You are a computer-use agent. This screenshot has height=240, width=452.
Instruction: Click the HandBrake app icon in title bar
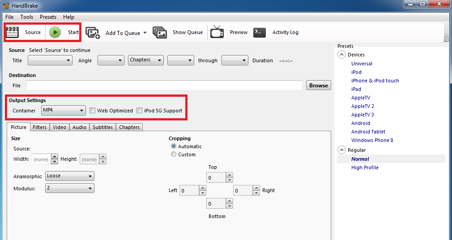[x=6, y=5]
